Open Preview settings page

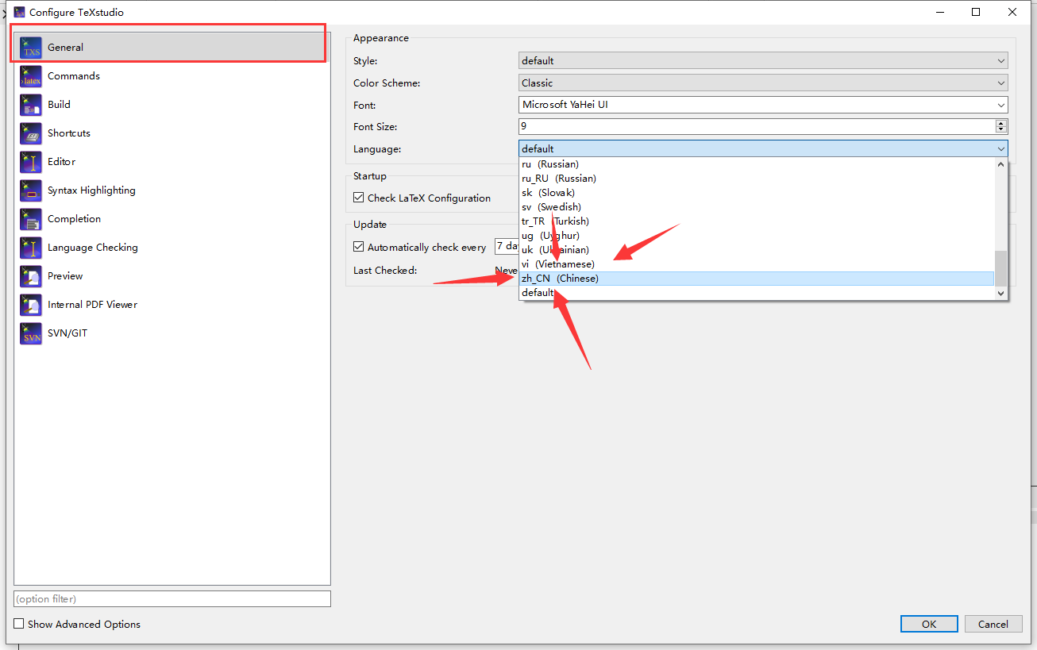(172, 276)
